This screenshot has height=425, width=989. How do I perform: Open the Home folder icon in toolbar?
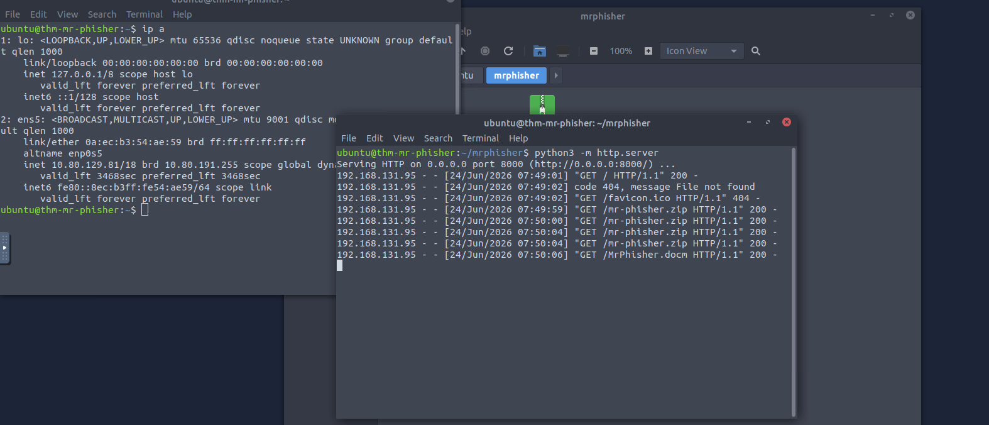(540, 51)
